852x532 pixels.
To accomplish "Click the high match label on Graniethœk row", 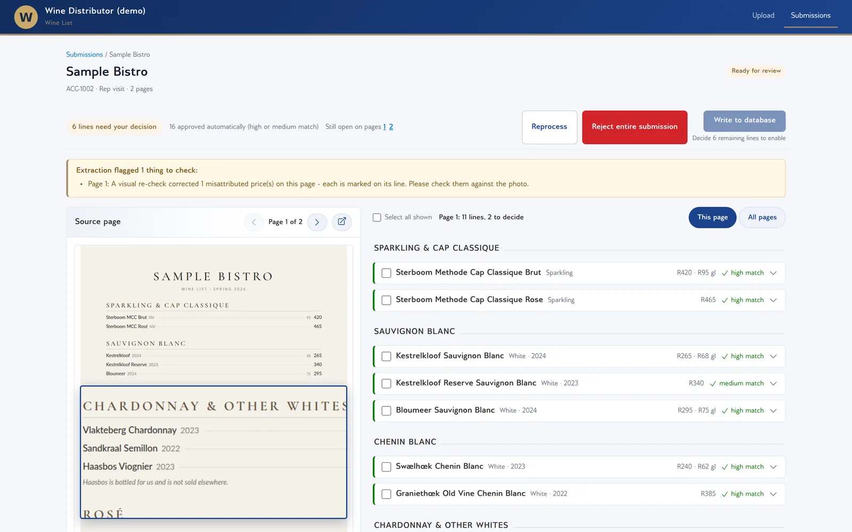I will (747, 494).
